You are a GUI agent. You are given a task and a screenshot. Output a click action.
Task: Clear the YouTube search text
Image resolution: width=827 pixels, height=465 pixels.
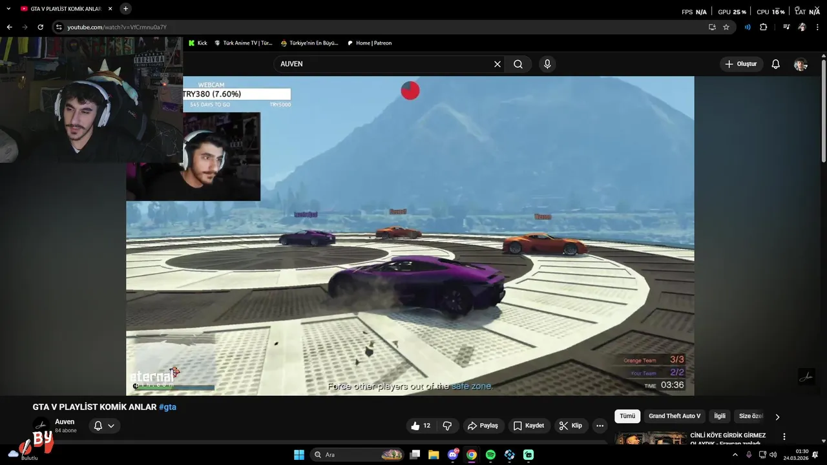click(x=497, y=64)
